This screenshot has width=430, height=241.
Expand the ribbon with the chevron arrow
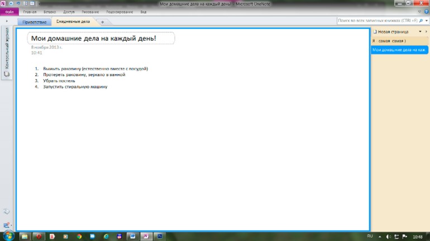tap(419, 11)
